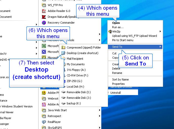
Task: Open Java Web Start program entry
Action: (57, 110)
